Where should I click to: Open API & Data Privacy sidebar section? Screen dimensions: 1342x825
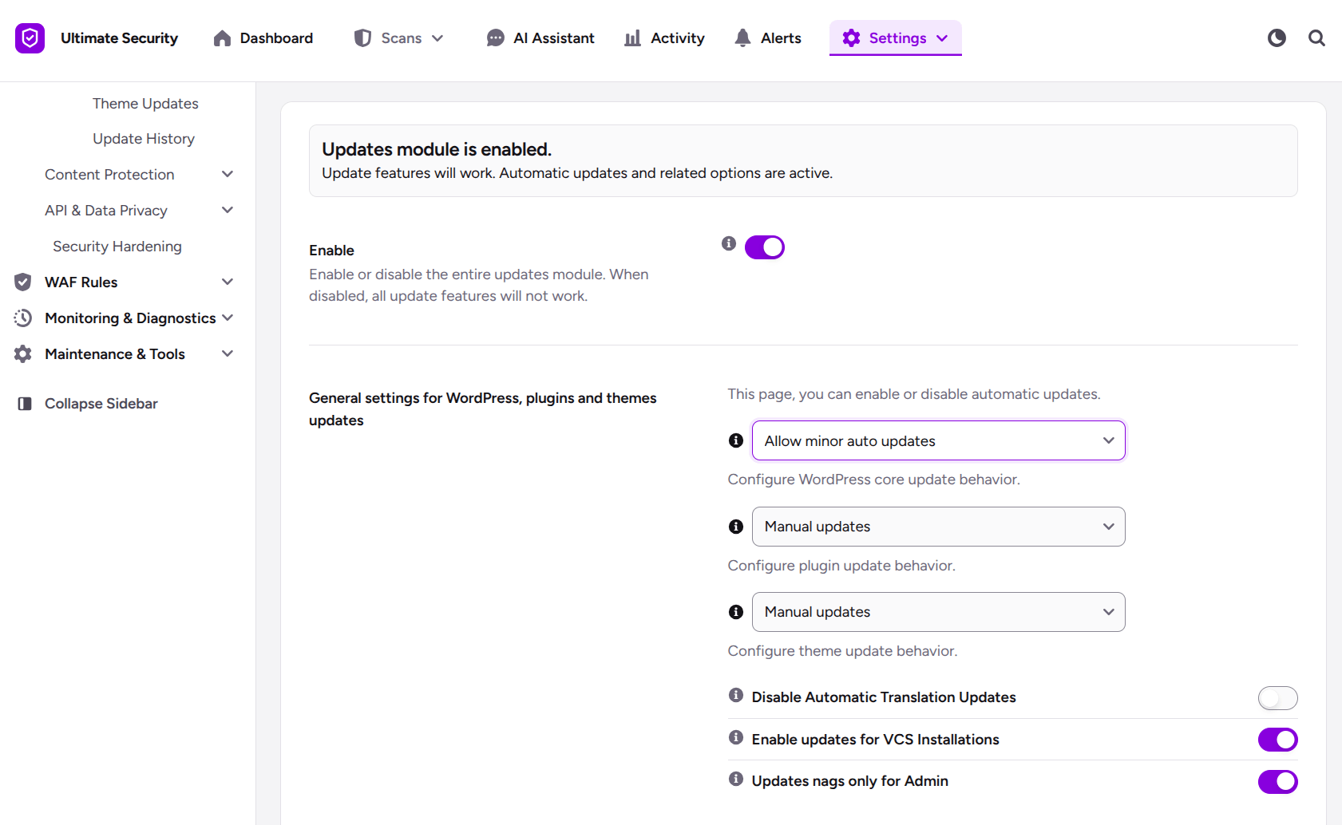106,211
